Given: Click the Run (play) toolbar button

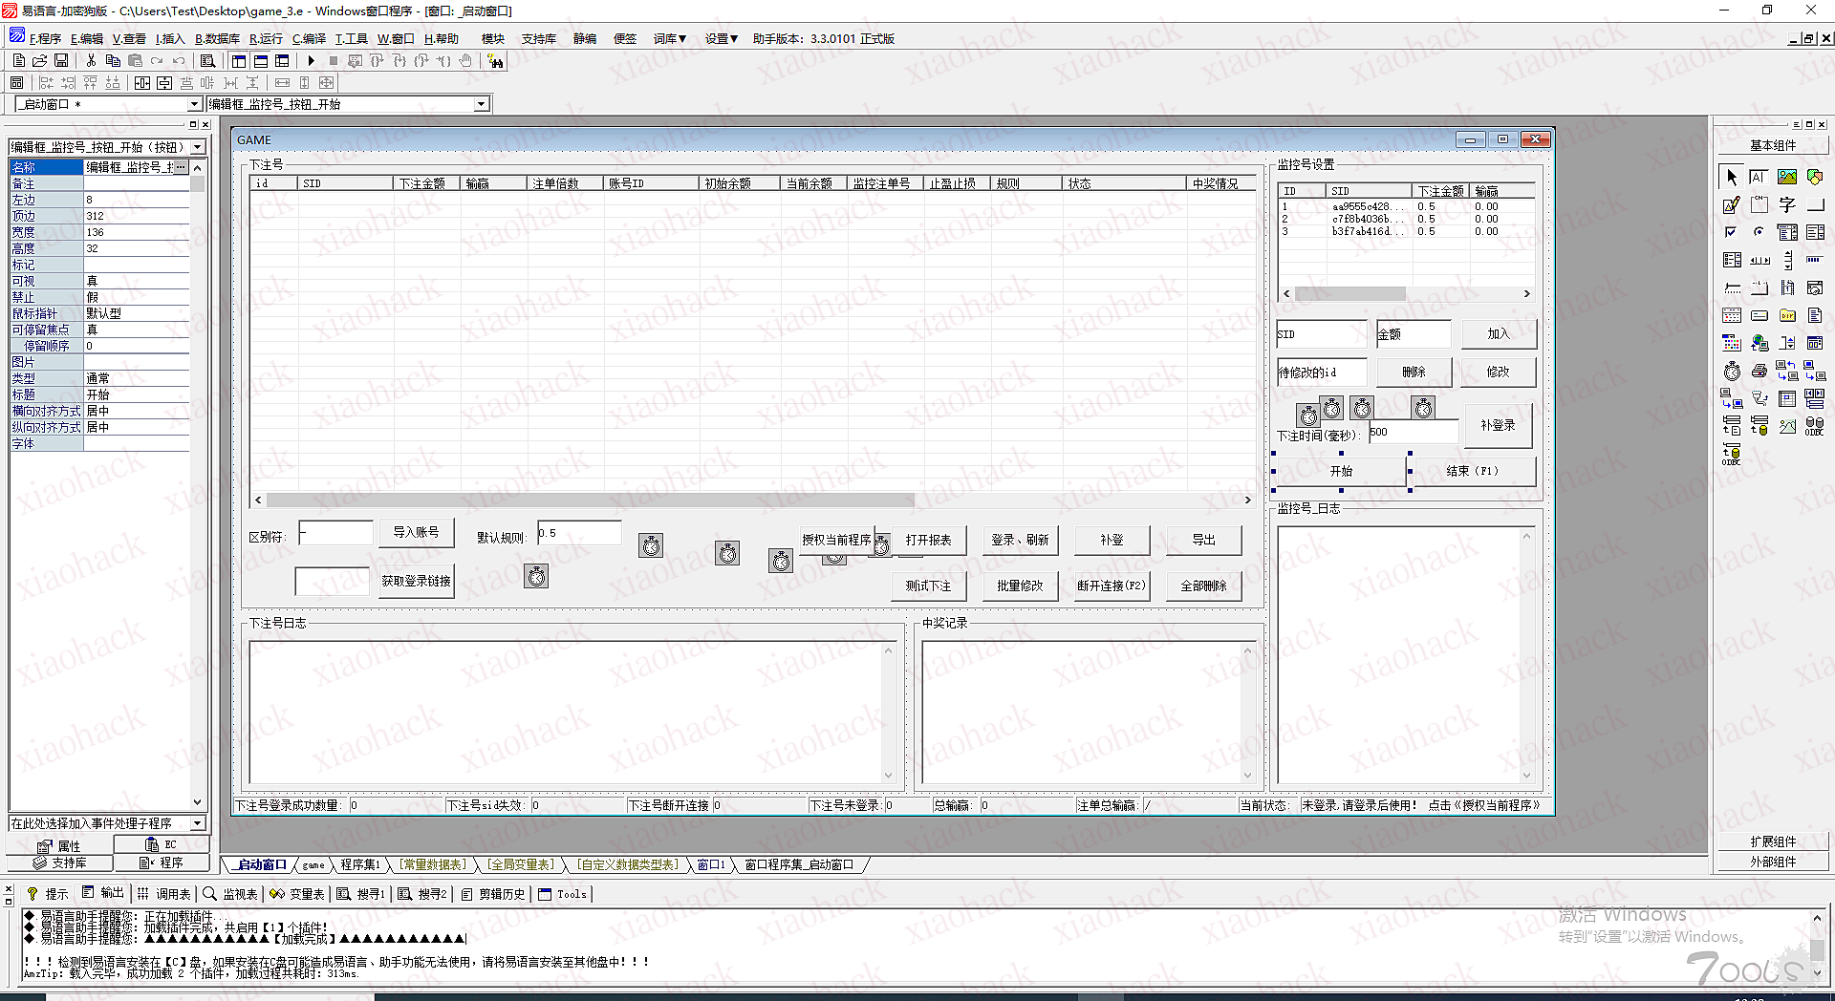Looking at the screenshot, I should point(311,61).
